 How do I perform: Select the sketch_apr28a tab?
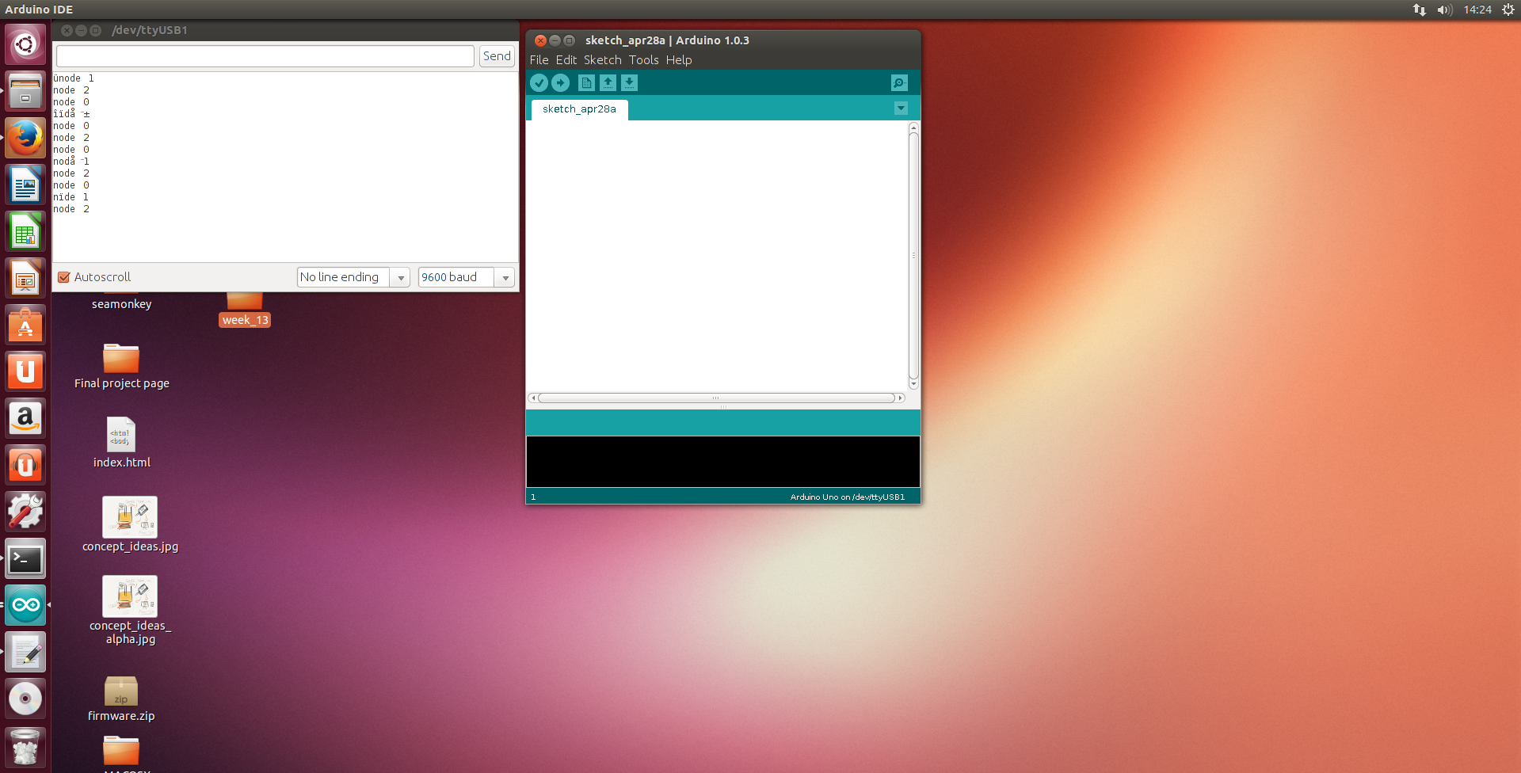coord(579,109)
